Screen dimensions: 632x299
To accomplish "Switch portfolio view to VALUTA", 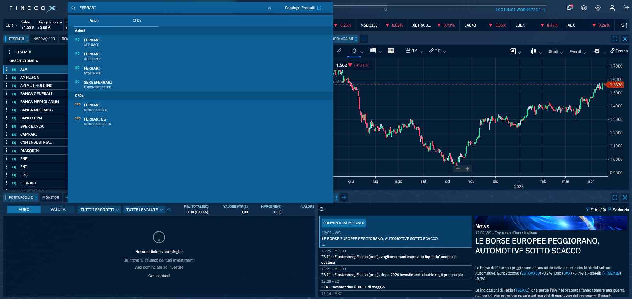I will (x=58, y=210).
